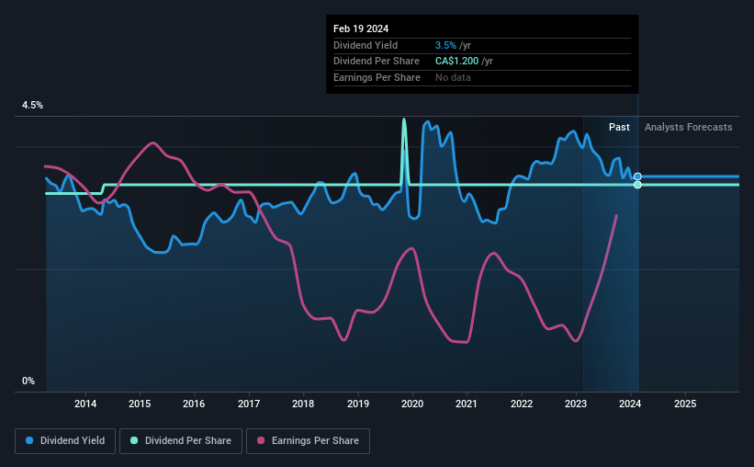Click the 4.5% y-axis label
The image size is (754, 467).
(x=32, y=106)
